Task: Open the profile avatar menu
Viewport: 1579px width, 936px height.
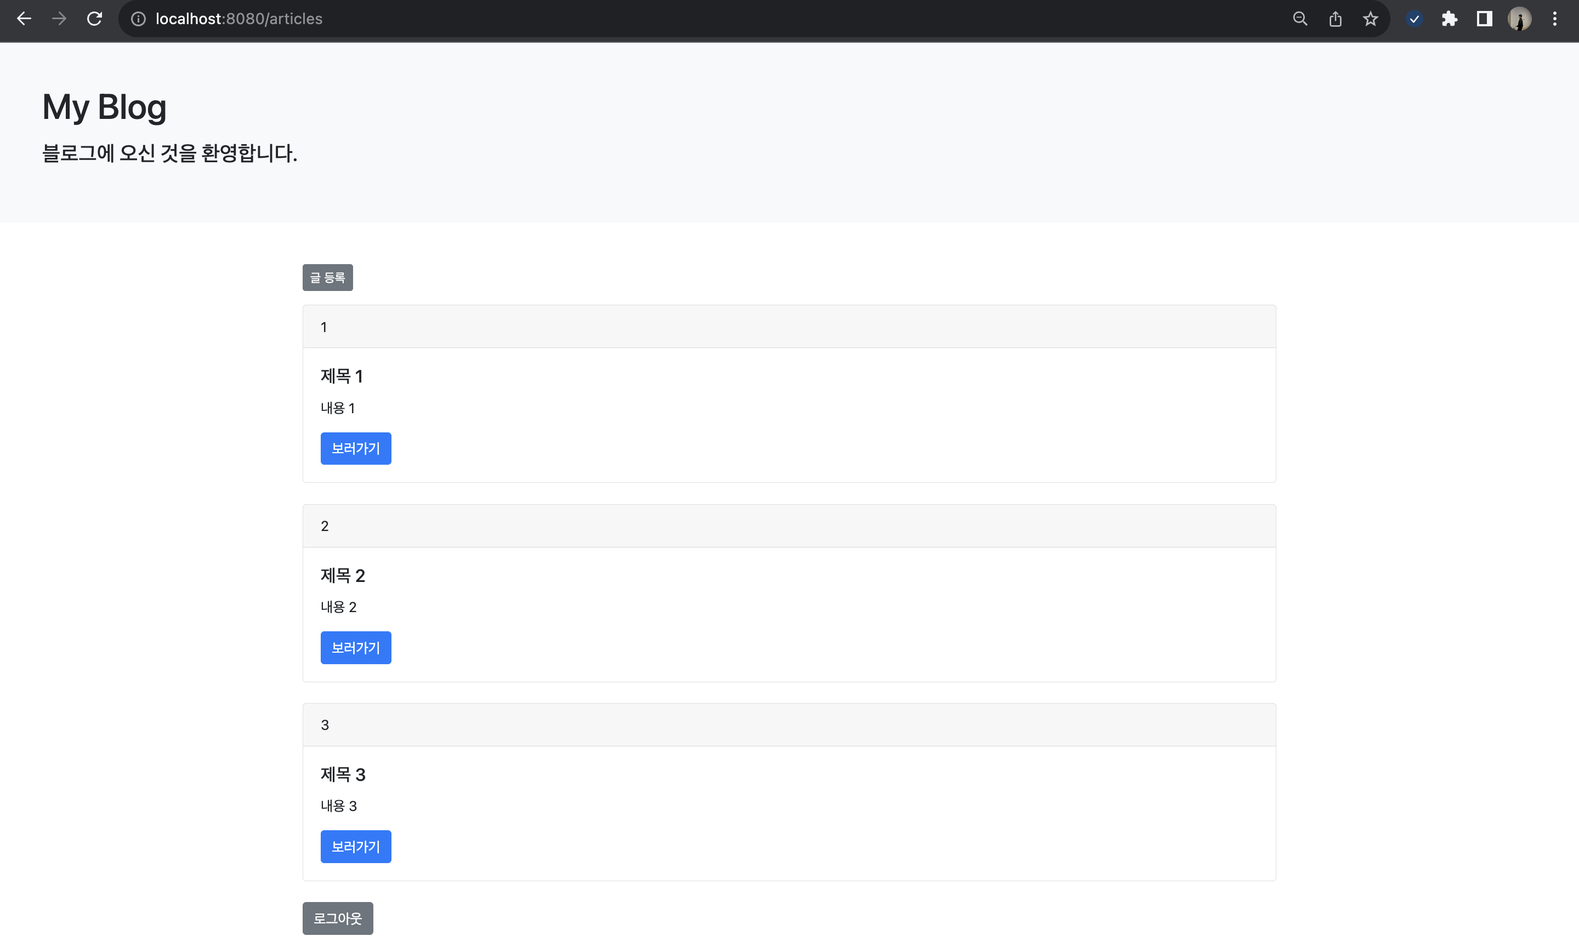Action: tap(1520, 19)
